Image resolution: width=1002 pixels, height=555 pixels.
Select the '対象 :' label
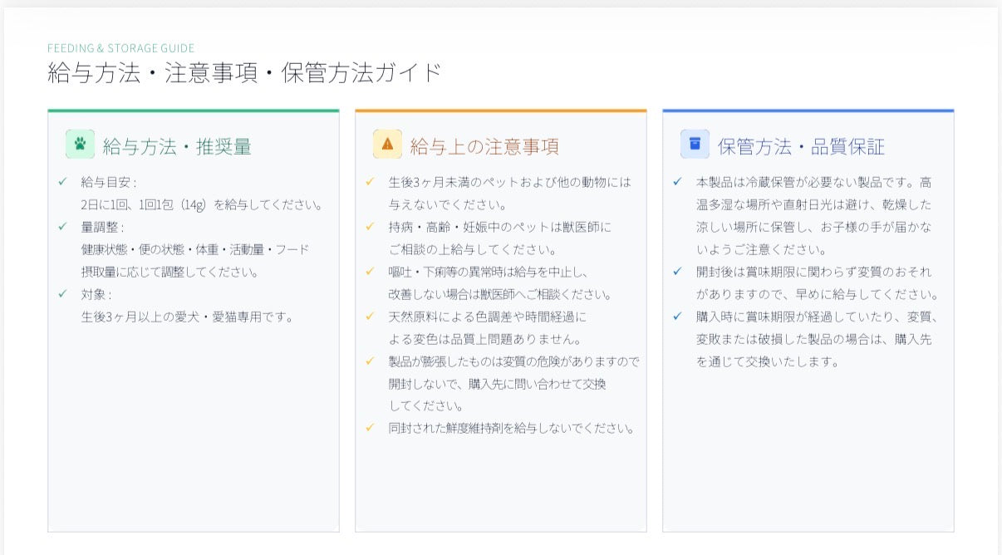[96, 294]
